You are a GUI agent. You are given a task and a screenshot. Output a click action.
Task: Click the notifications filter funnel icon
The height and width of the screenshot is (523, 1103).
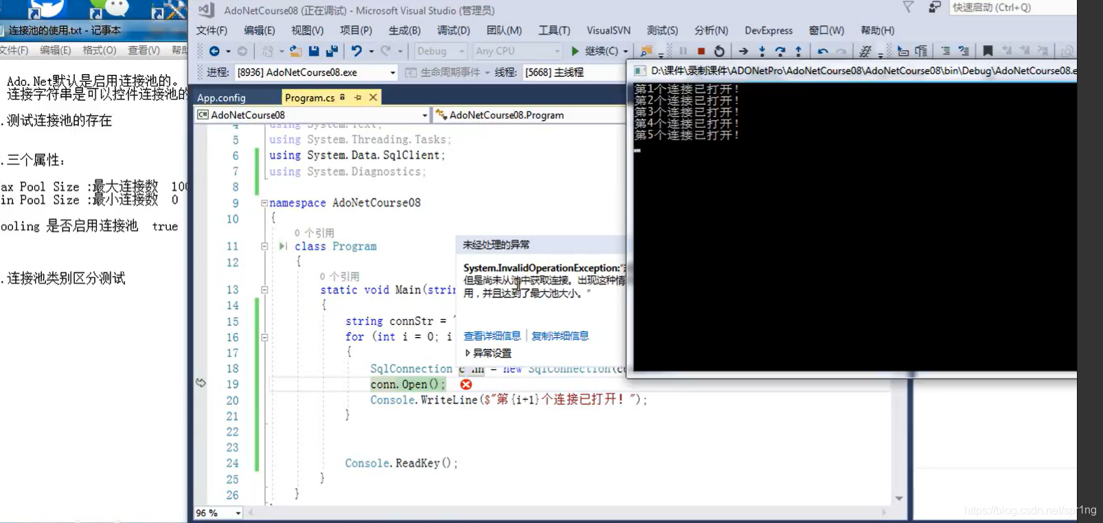pyautogui.click(x=908, y=7)
